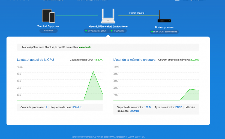Viewport: 225px width, 139px height.
Task: Click the 'Le statut actuel de la CPU' heading
Action: coord(35,60)
